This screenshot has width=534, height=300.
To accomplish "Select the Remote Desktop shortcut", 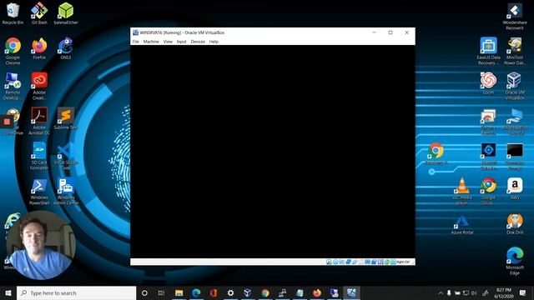I will coord(13,86).
